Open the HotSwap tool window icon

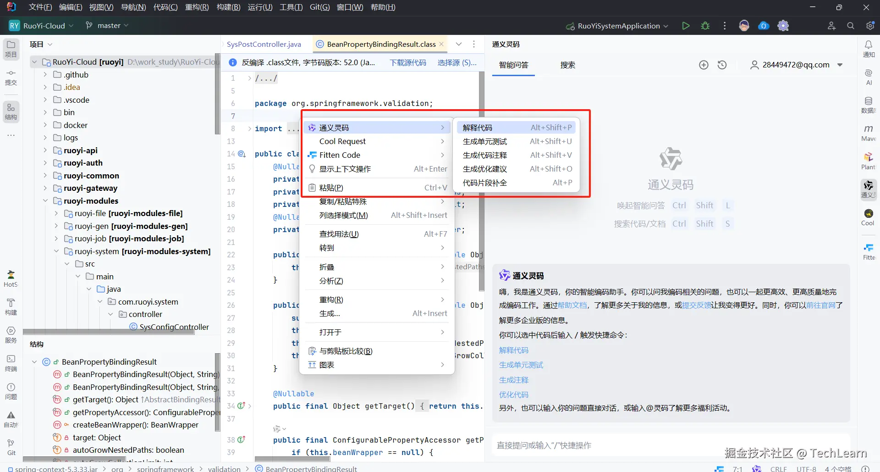click(11, 278)
